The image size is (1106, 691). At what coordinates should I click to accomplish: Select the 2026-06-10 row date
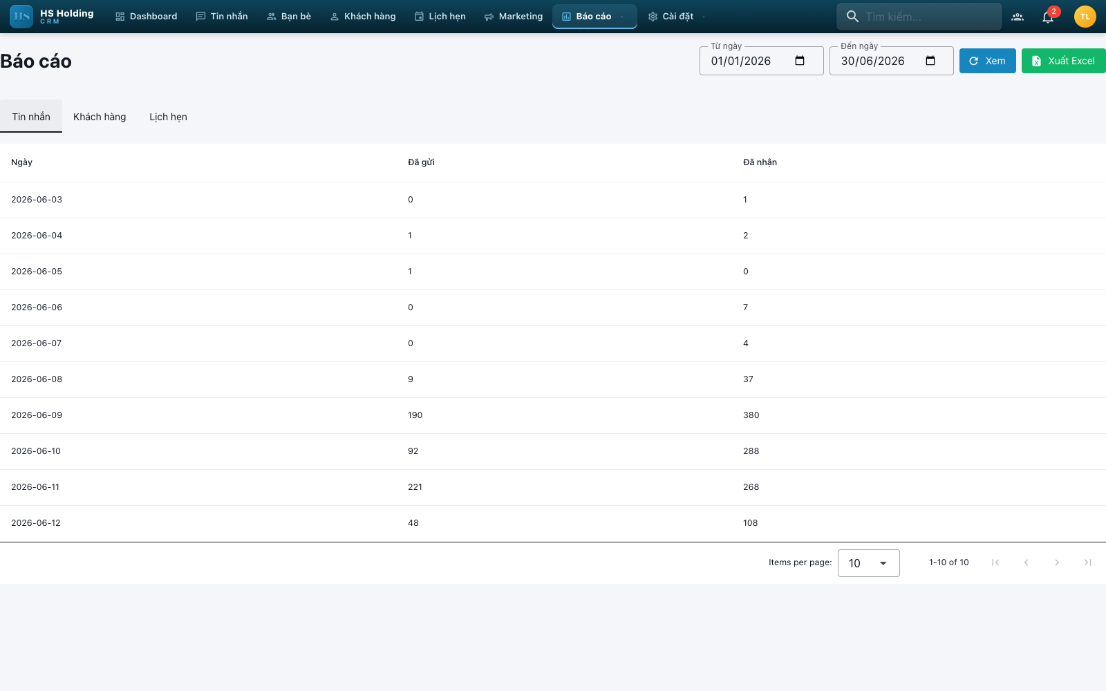pos(36,451)
